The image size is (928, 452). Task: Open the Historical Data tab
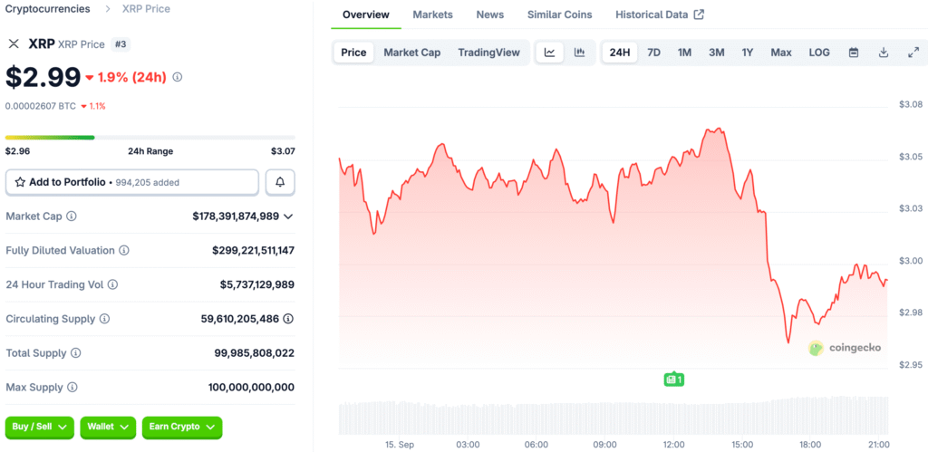click(660, 14)
